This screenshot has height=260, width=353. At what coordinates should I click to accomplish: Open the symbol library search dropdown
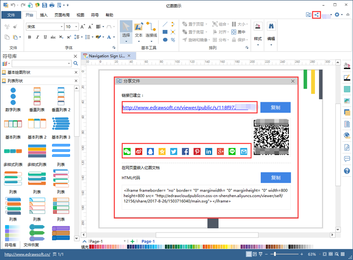[69, 63]
